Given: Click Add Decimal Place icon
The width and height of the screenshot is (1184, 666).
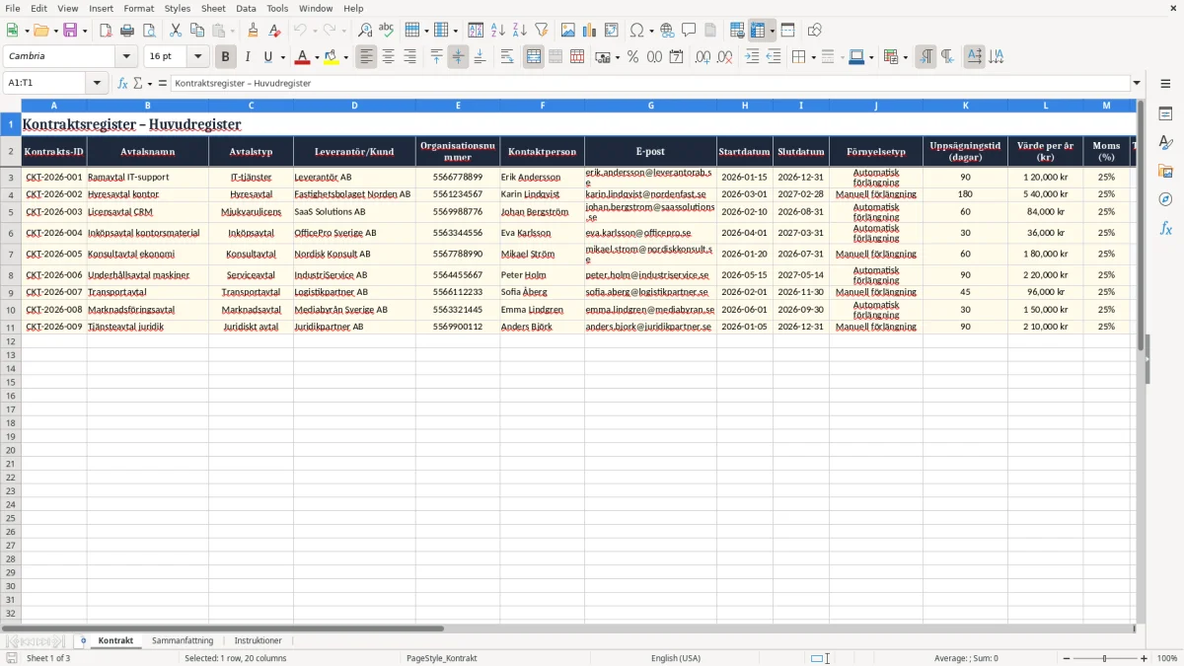Looking at the screenshot, I should (703, 57).
